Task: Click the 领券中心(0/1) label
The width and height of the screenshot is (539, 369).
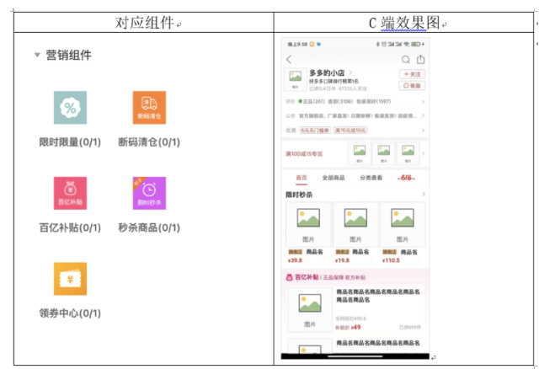Action: click(x=70, y=313)
